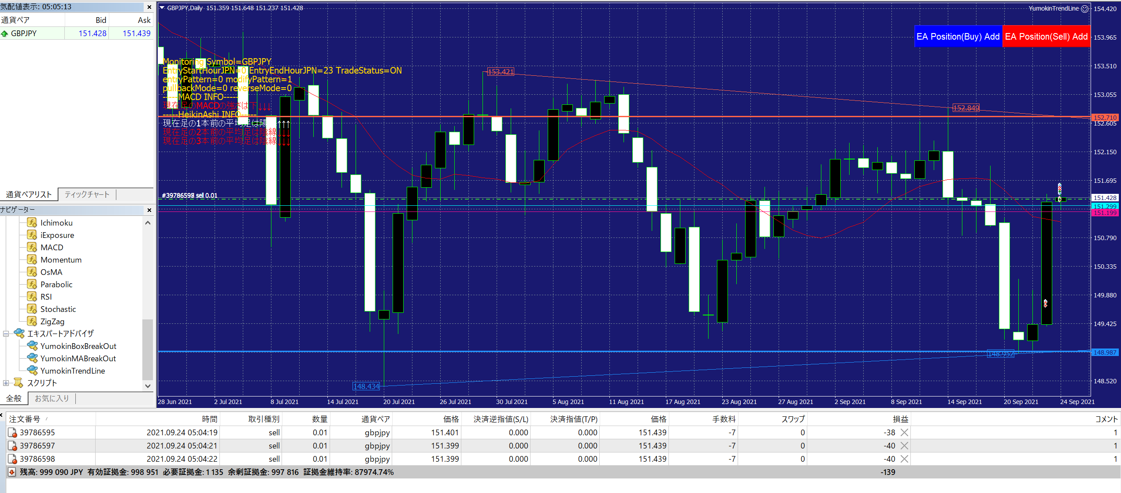Collapse the エキスパートアドバイザ tree node

[6, 334]
